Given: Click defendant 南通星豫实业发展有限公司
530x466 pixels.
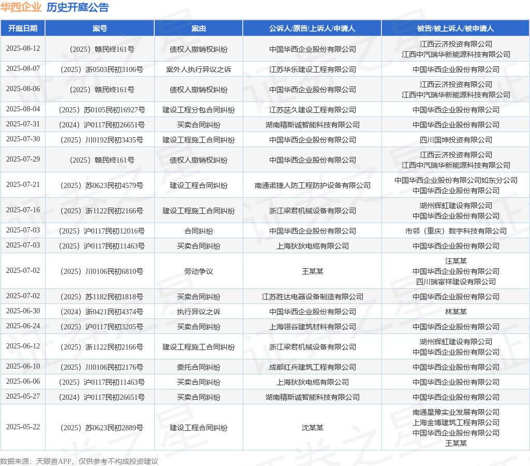Looking at the screenshot, I should [x=455, y=412].
